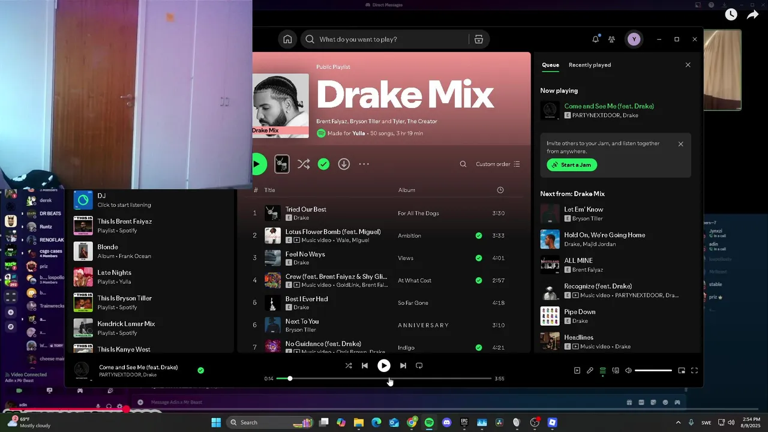Switch Spotify to full screen
This screenshot has width=768, height=432.
pyautogui.click(x=694, y=370)
